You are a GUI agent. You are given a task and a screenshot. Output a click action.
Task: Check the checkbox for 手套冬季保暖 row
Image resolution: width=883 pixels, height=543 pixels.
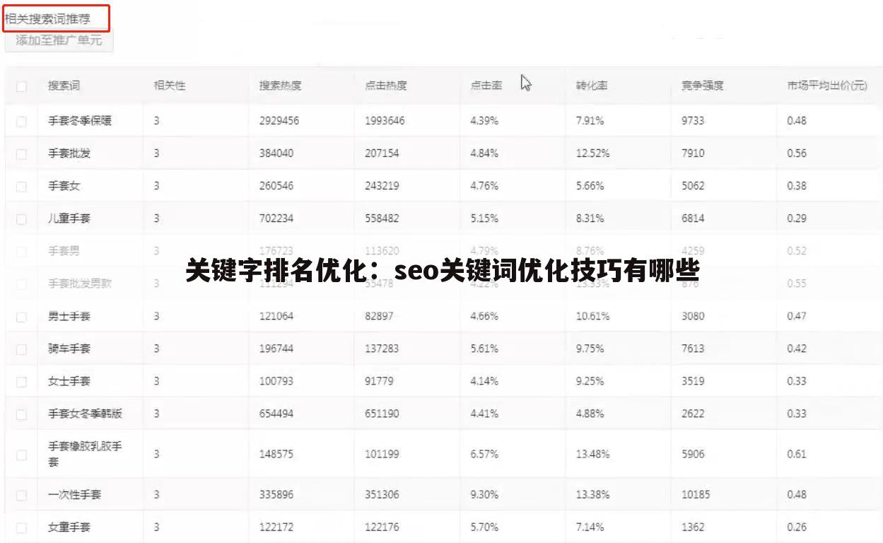pos(21,120)
